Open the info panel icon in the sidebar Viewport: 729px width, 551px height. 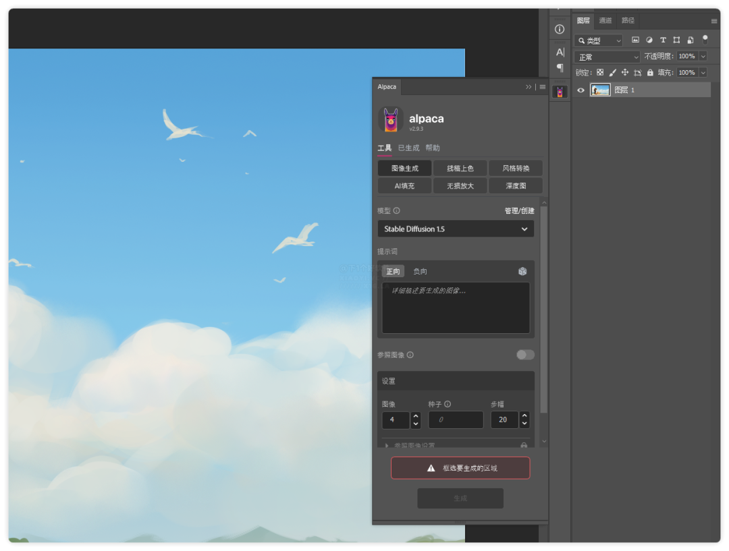(559, 29)
